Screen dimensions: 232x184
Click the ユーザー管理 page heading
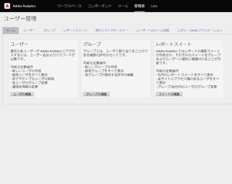tap(20, 19)
